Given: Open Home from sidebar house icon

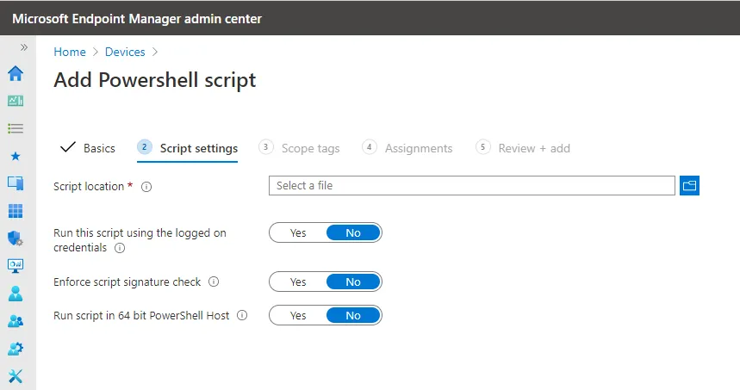Looking at the screenshot, I should coord(16,73).
